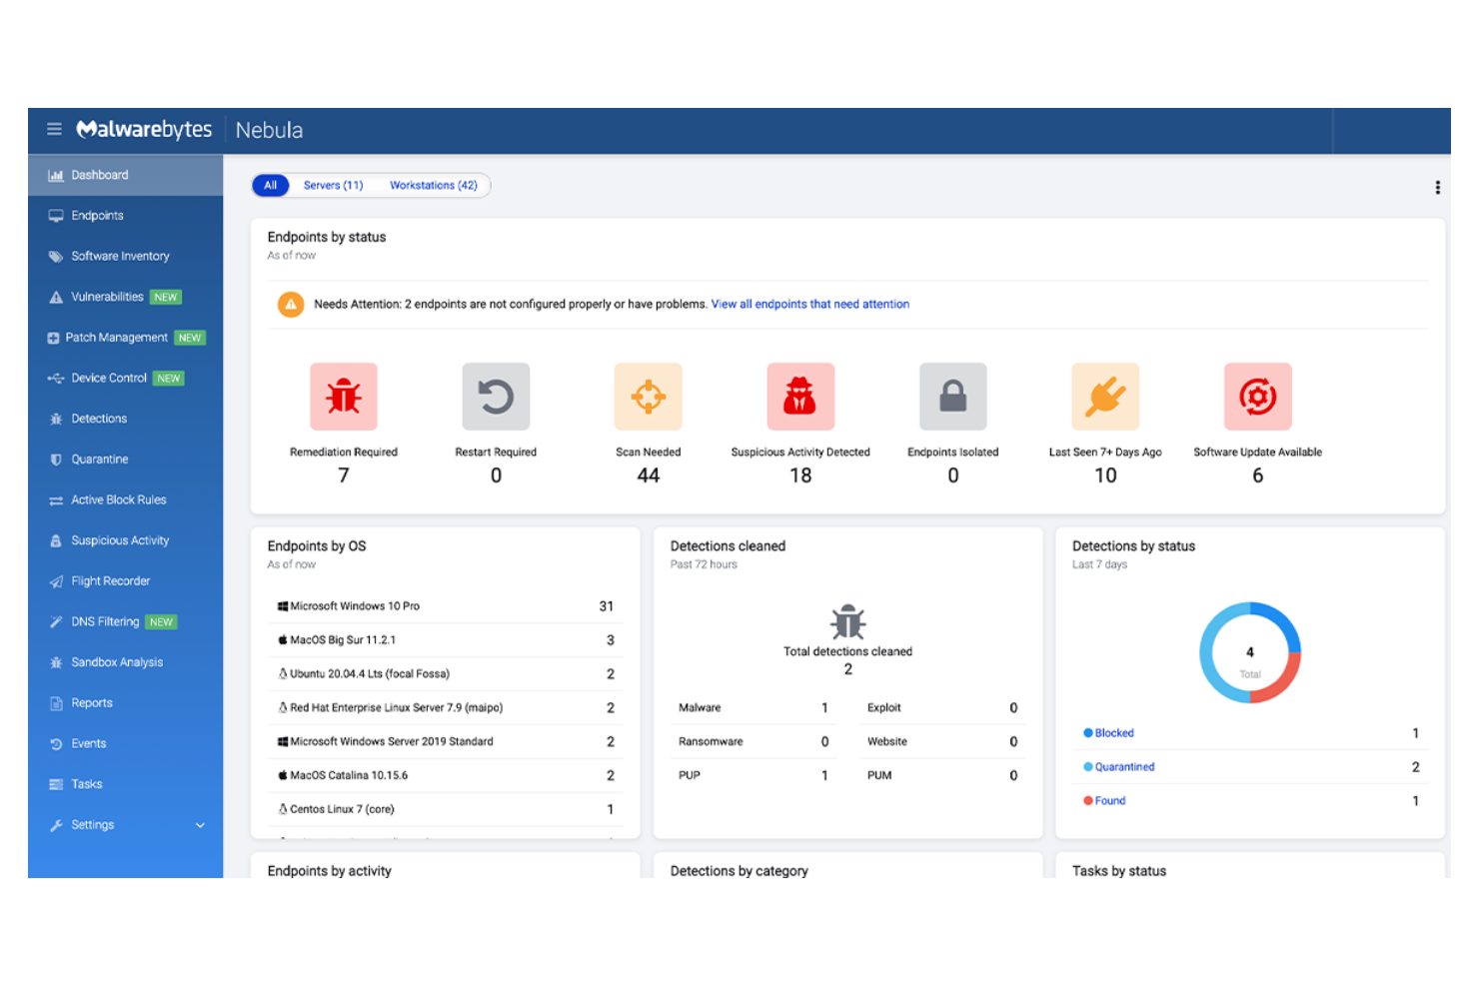Open the Quarantine section
1479x986 pixels.
coord(99,459)
